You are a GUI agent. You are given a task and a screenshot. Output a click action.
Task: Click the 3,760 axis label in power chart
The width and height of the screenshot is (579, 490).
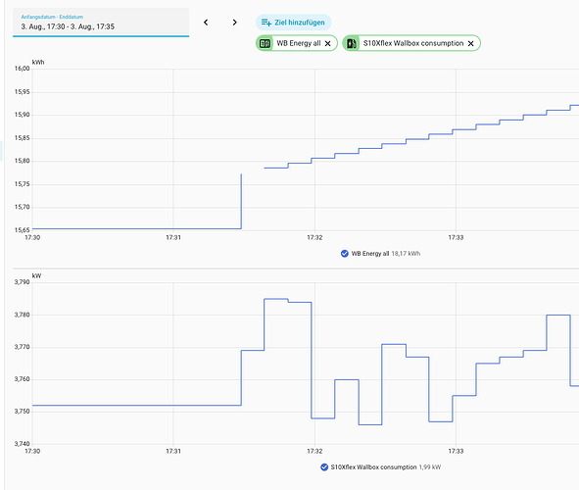pyautogui.click(x=22, y=379)
